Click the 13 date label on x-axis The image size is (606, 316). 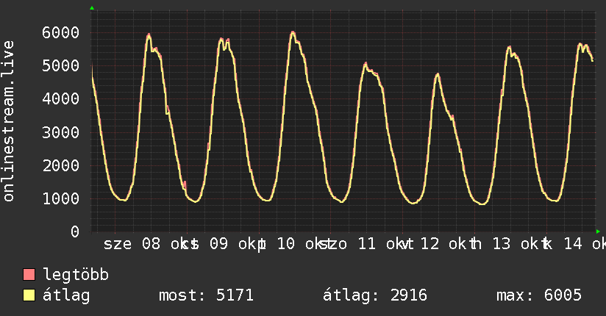click(x=502, y=244)
